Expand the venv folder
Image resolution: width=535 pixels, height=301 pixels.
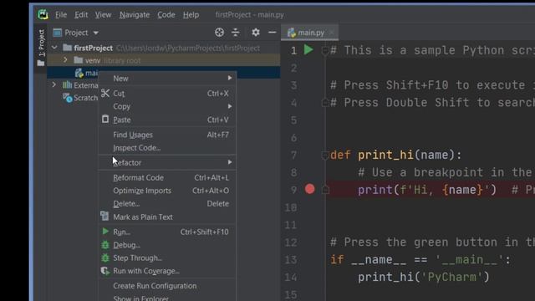pyautogui.click(x=65, y=60)
